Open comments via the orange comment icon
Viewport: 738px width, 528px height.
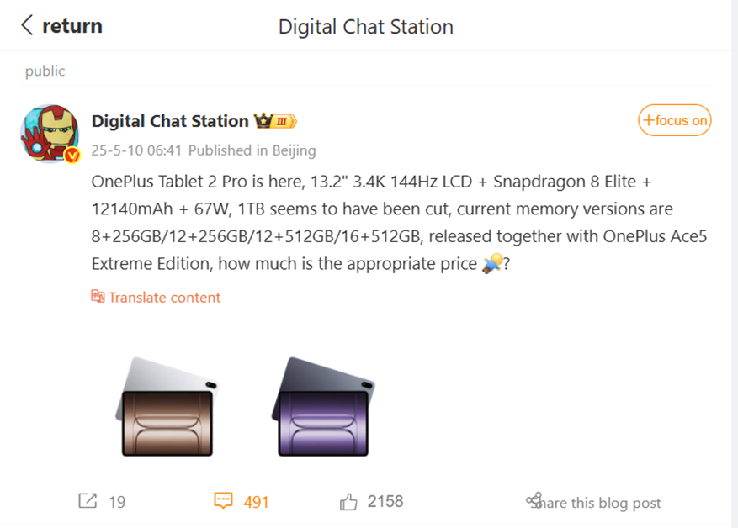[x=222, y=501]
